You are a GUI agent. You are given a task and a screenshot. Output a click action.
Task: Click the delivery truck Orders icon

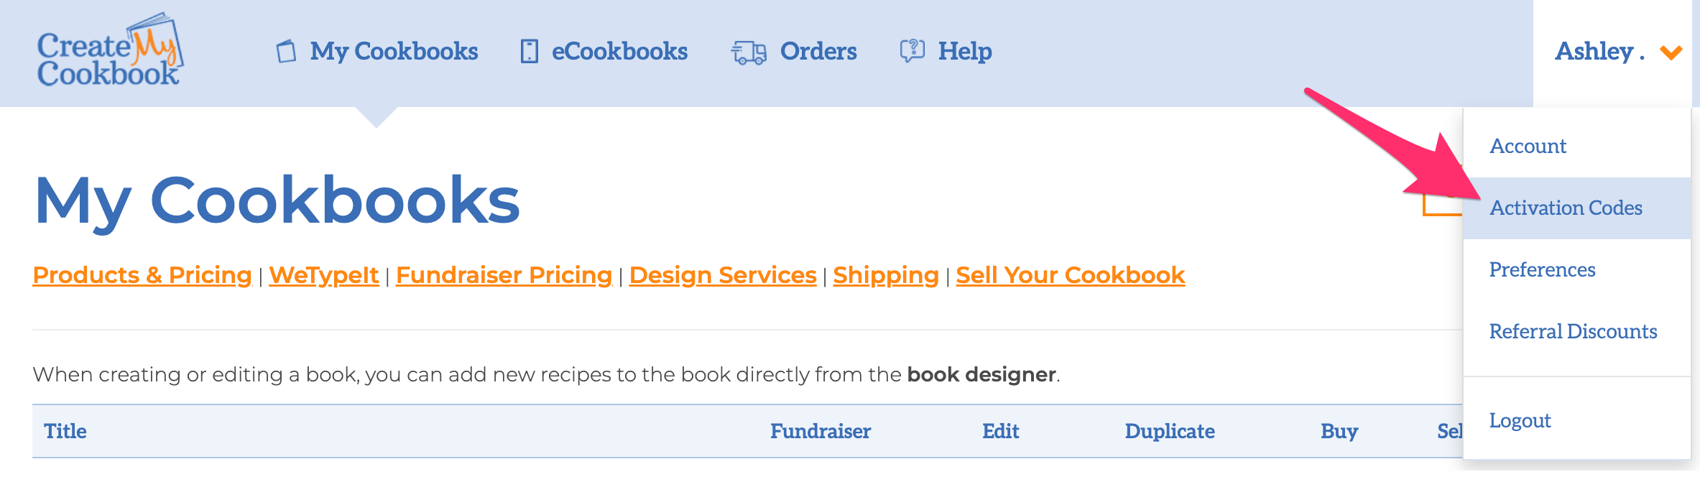(x=749, y=52)
